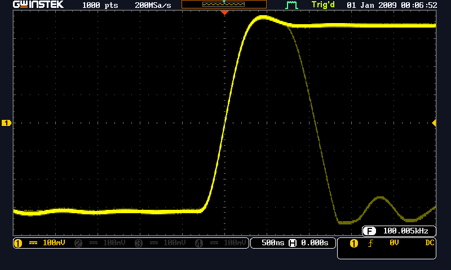Select the 500ns timebase setting
The width and height of the screenshot is (451, 270).
273,243
